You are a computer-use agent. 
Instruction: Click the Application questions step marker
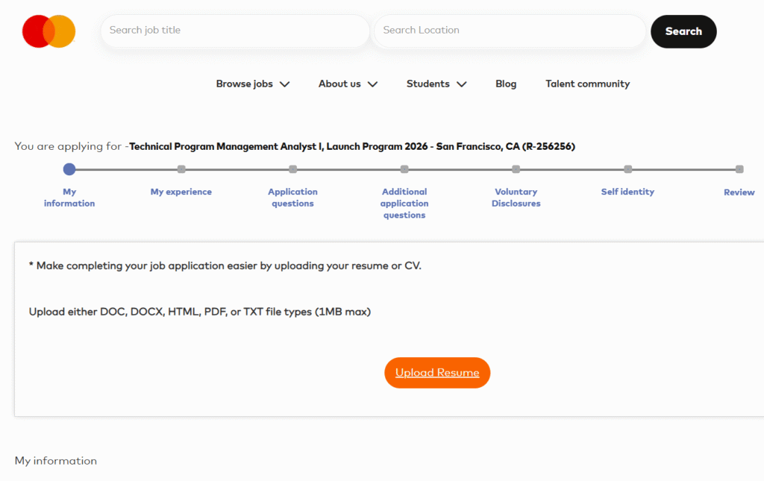[292, 169]
